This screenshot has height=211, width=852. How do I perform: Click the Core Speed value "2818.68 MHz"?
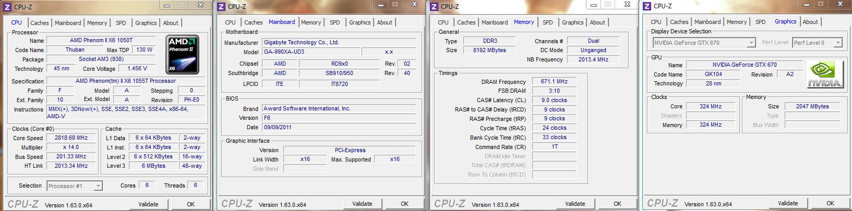click(71, 138)
